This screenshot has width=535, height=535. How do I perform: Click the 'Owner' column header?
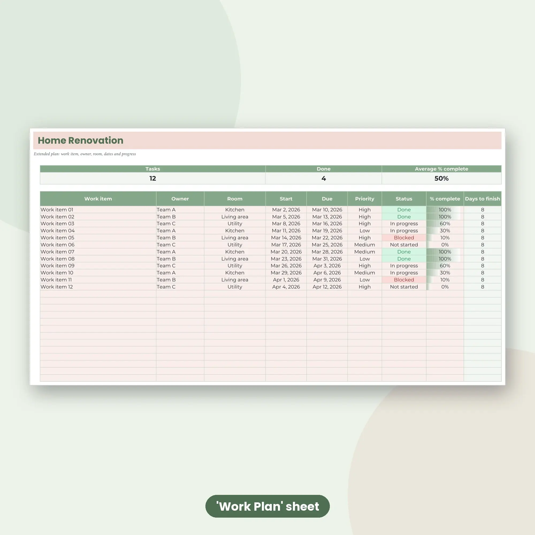[180, 198]
